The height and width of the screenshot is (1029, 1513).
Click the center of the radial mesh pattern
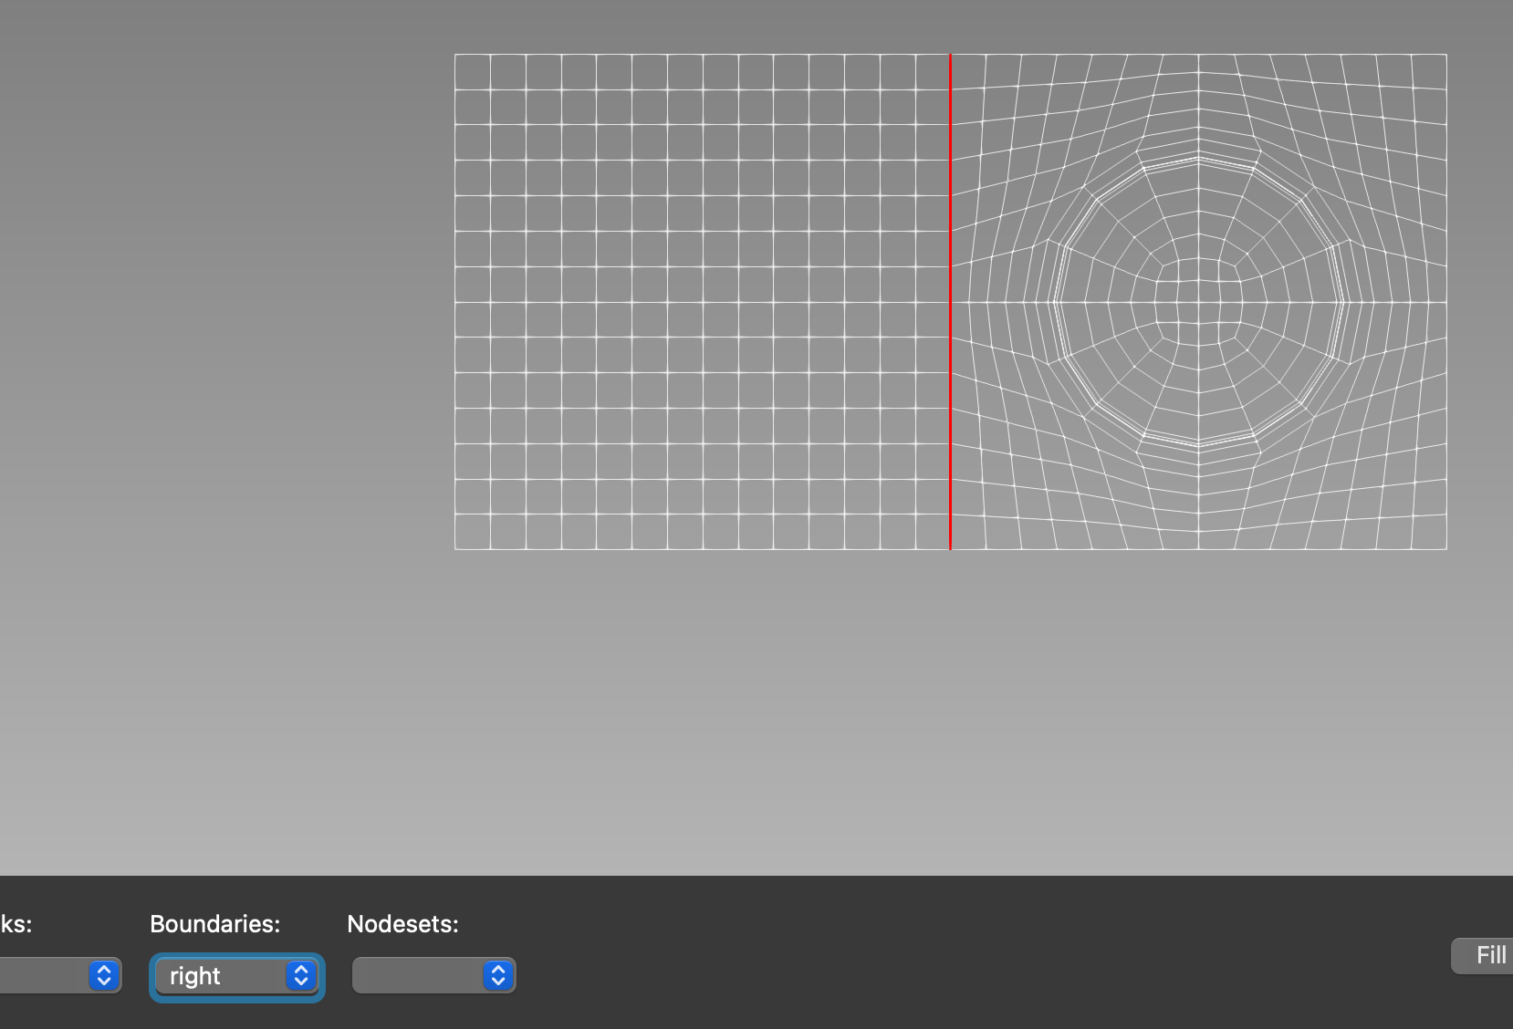[x=1198, y=301]
